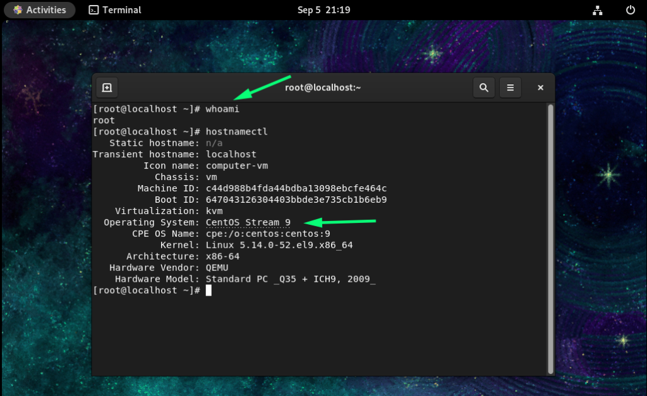Open the Terminal app menu in top bar
The height and width of the screenshot is (396, 647).
tap(115, 10)
